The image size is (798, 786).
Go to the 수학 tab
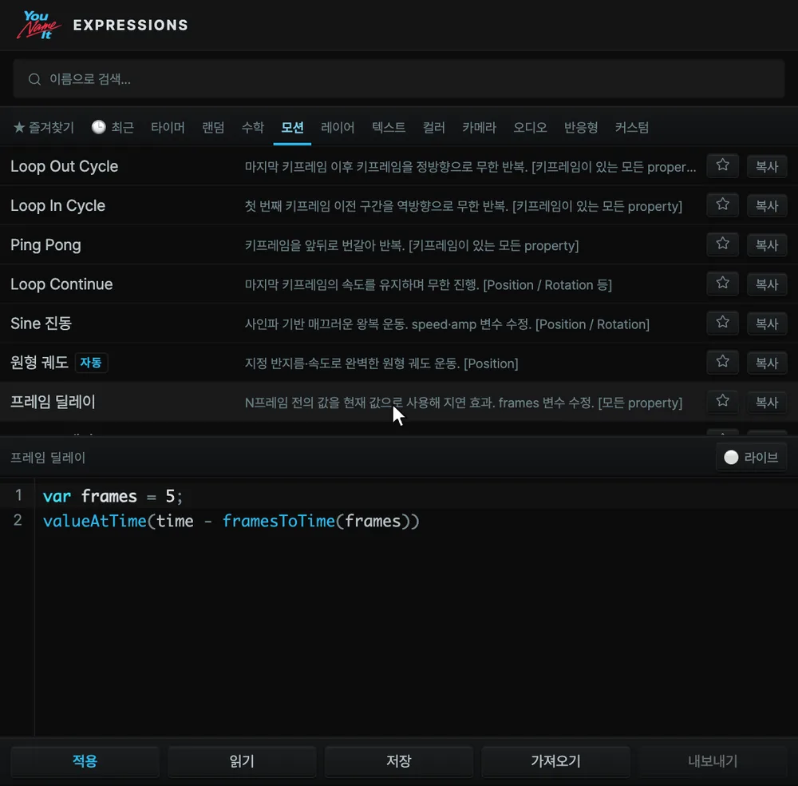(252, 127)
